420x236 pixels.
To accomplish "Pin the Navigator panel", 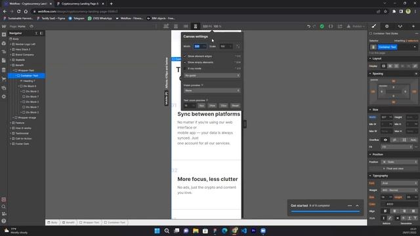I will coord(41,33).
